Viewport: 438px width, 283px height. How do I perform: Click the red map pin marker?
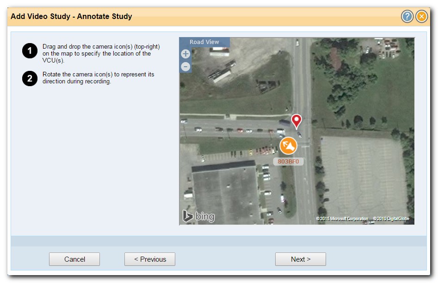(296, 121)
